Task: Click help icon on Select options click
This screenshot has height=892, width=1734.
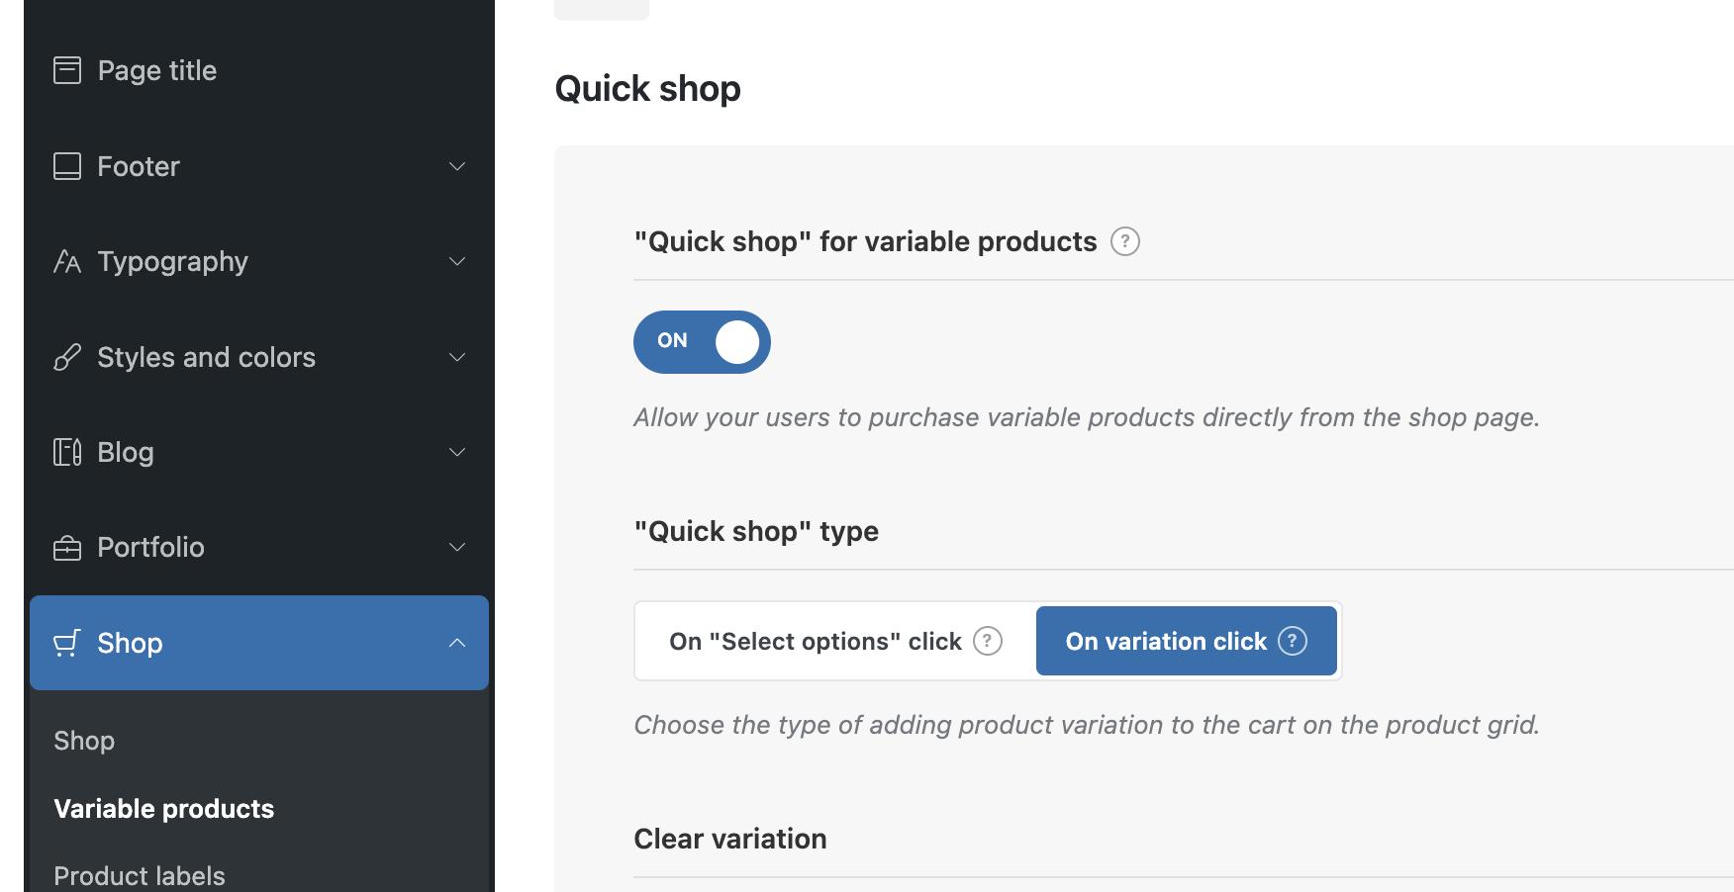Action: point(987,641)
